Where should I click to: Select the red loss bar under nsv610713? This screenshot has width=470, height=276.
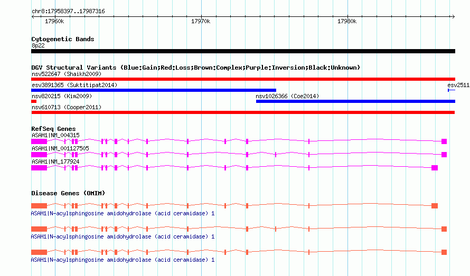point(243,112)
